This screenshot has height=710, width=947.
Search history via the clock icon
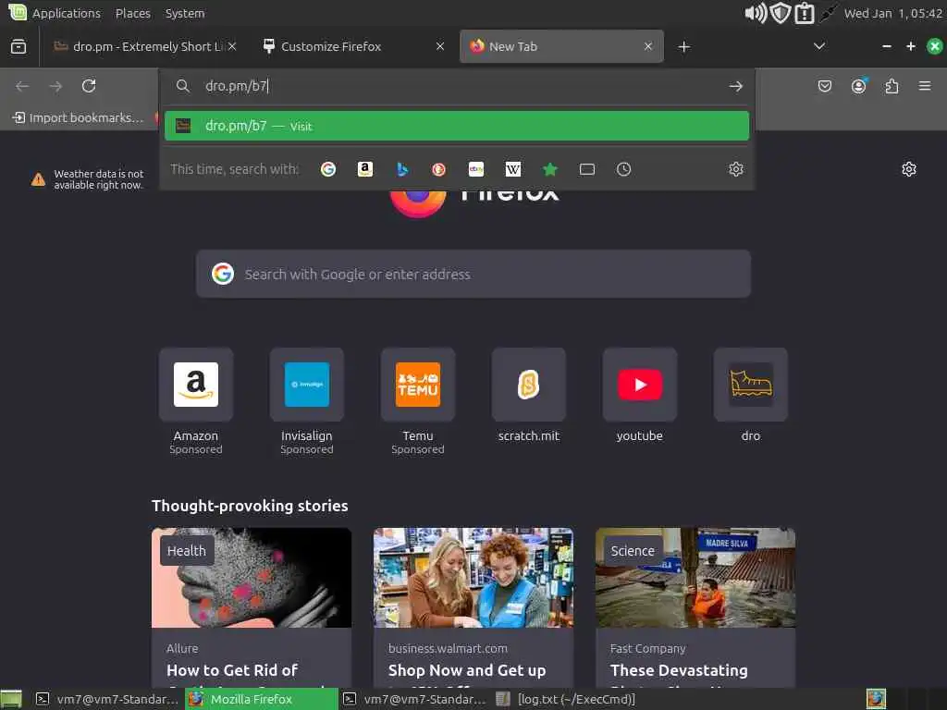pyautogui.click(x=624, y=170)
